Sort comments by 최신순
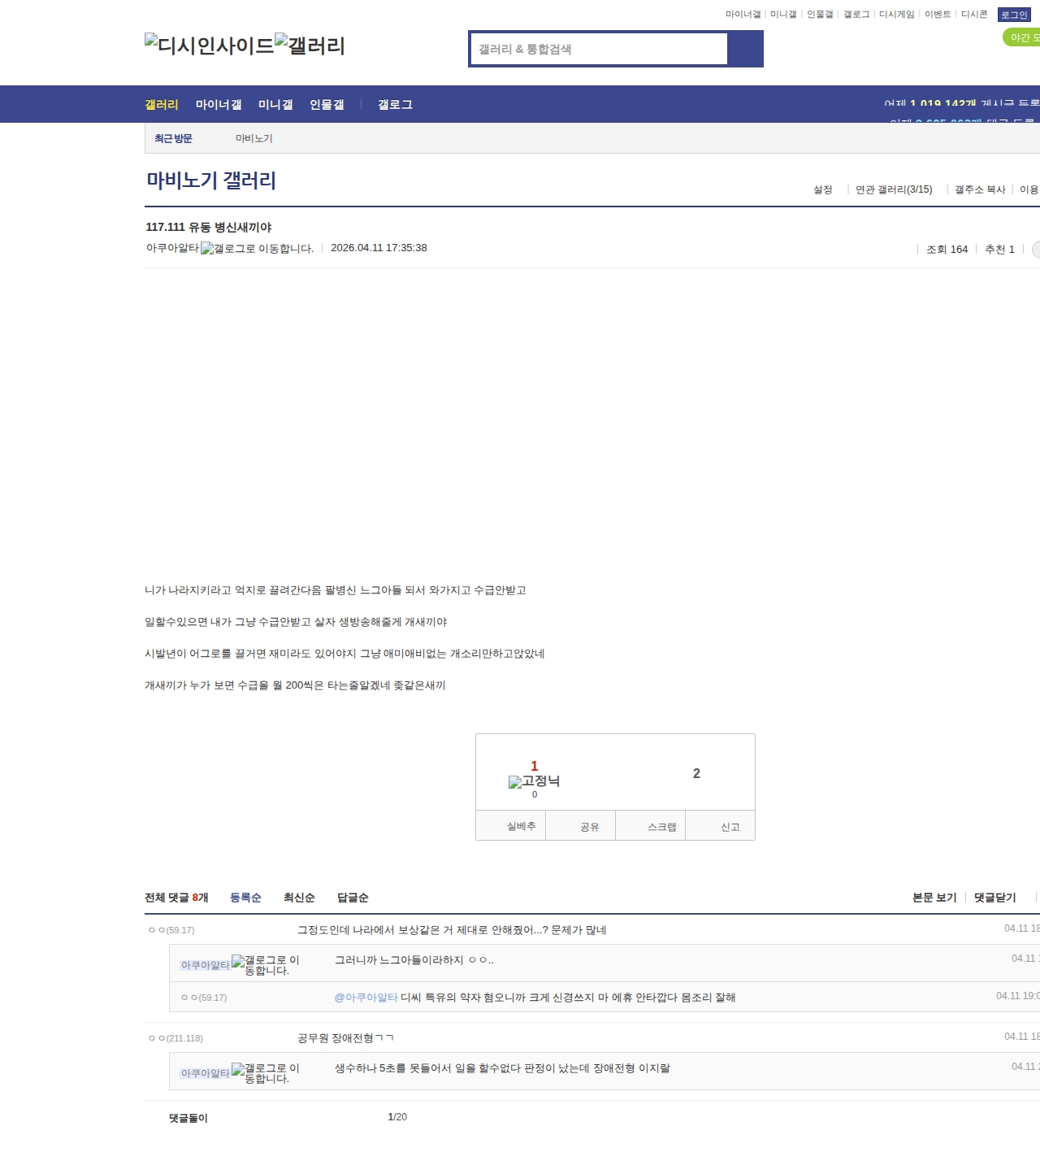The image size is (1040, 1161). (299, 898)
